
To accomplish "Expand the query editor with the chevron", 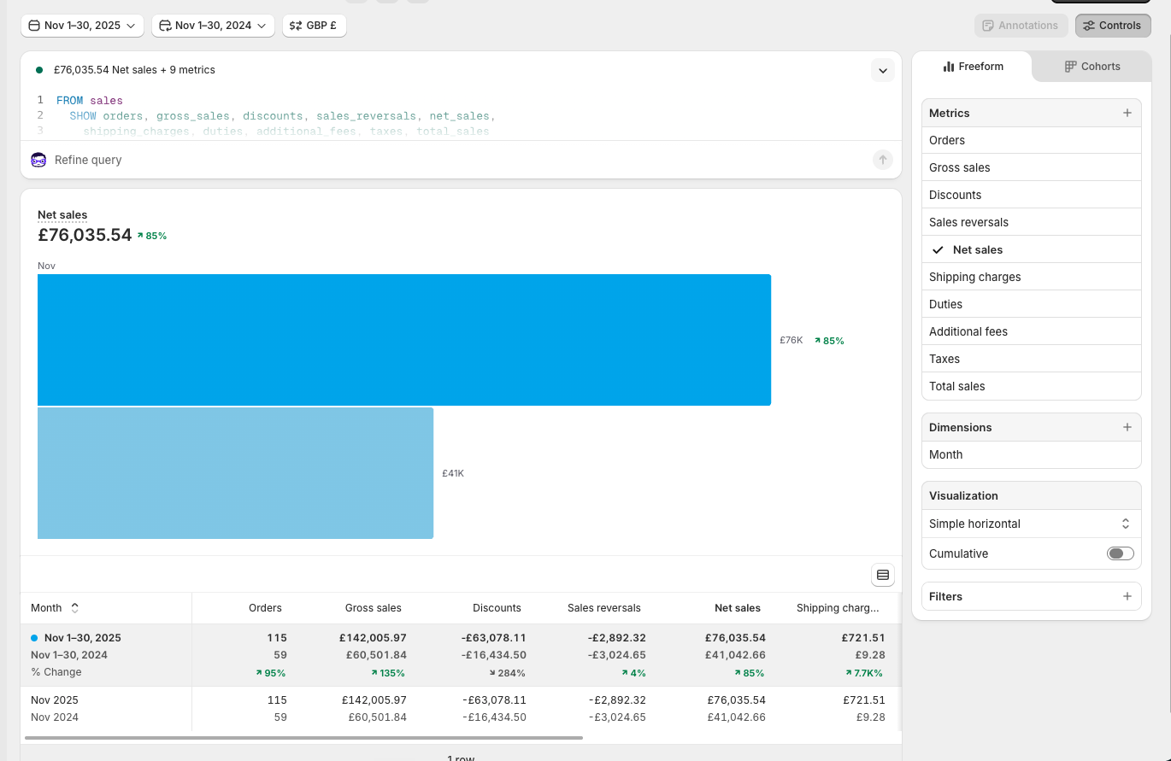I will [883, 70].
